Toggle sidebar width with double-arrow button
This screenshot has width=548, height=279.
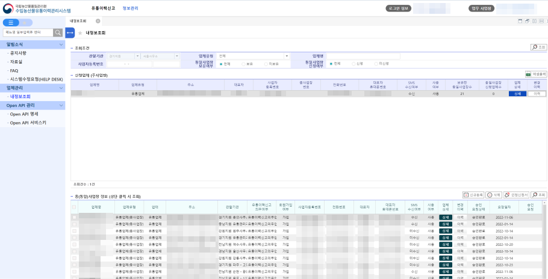click(70, 33)
